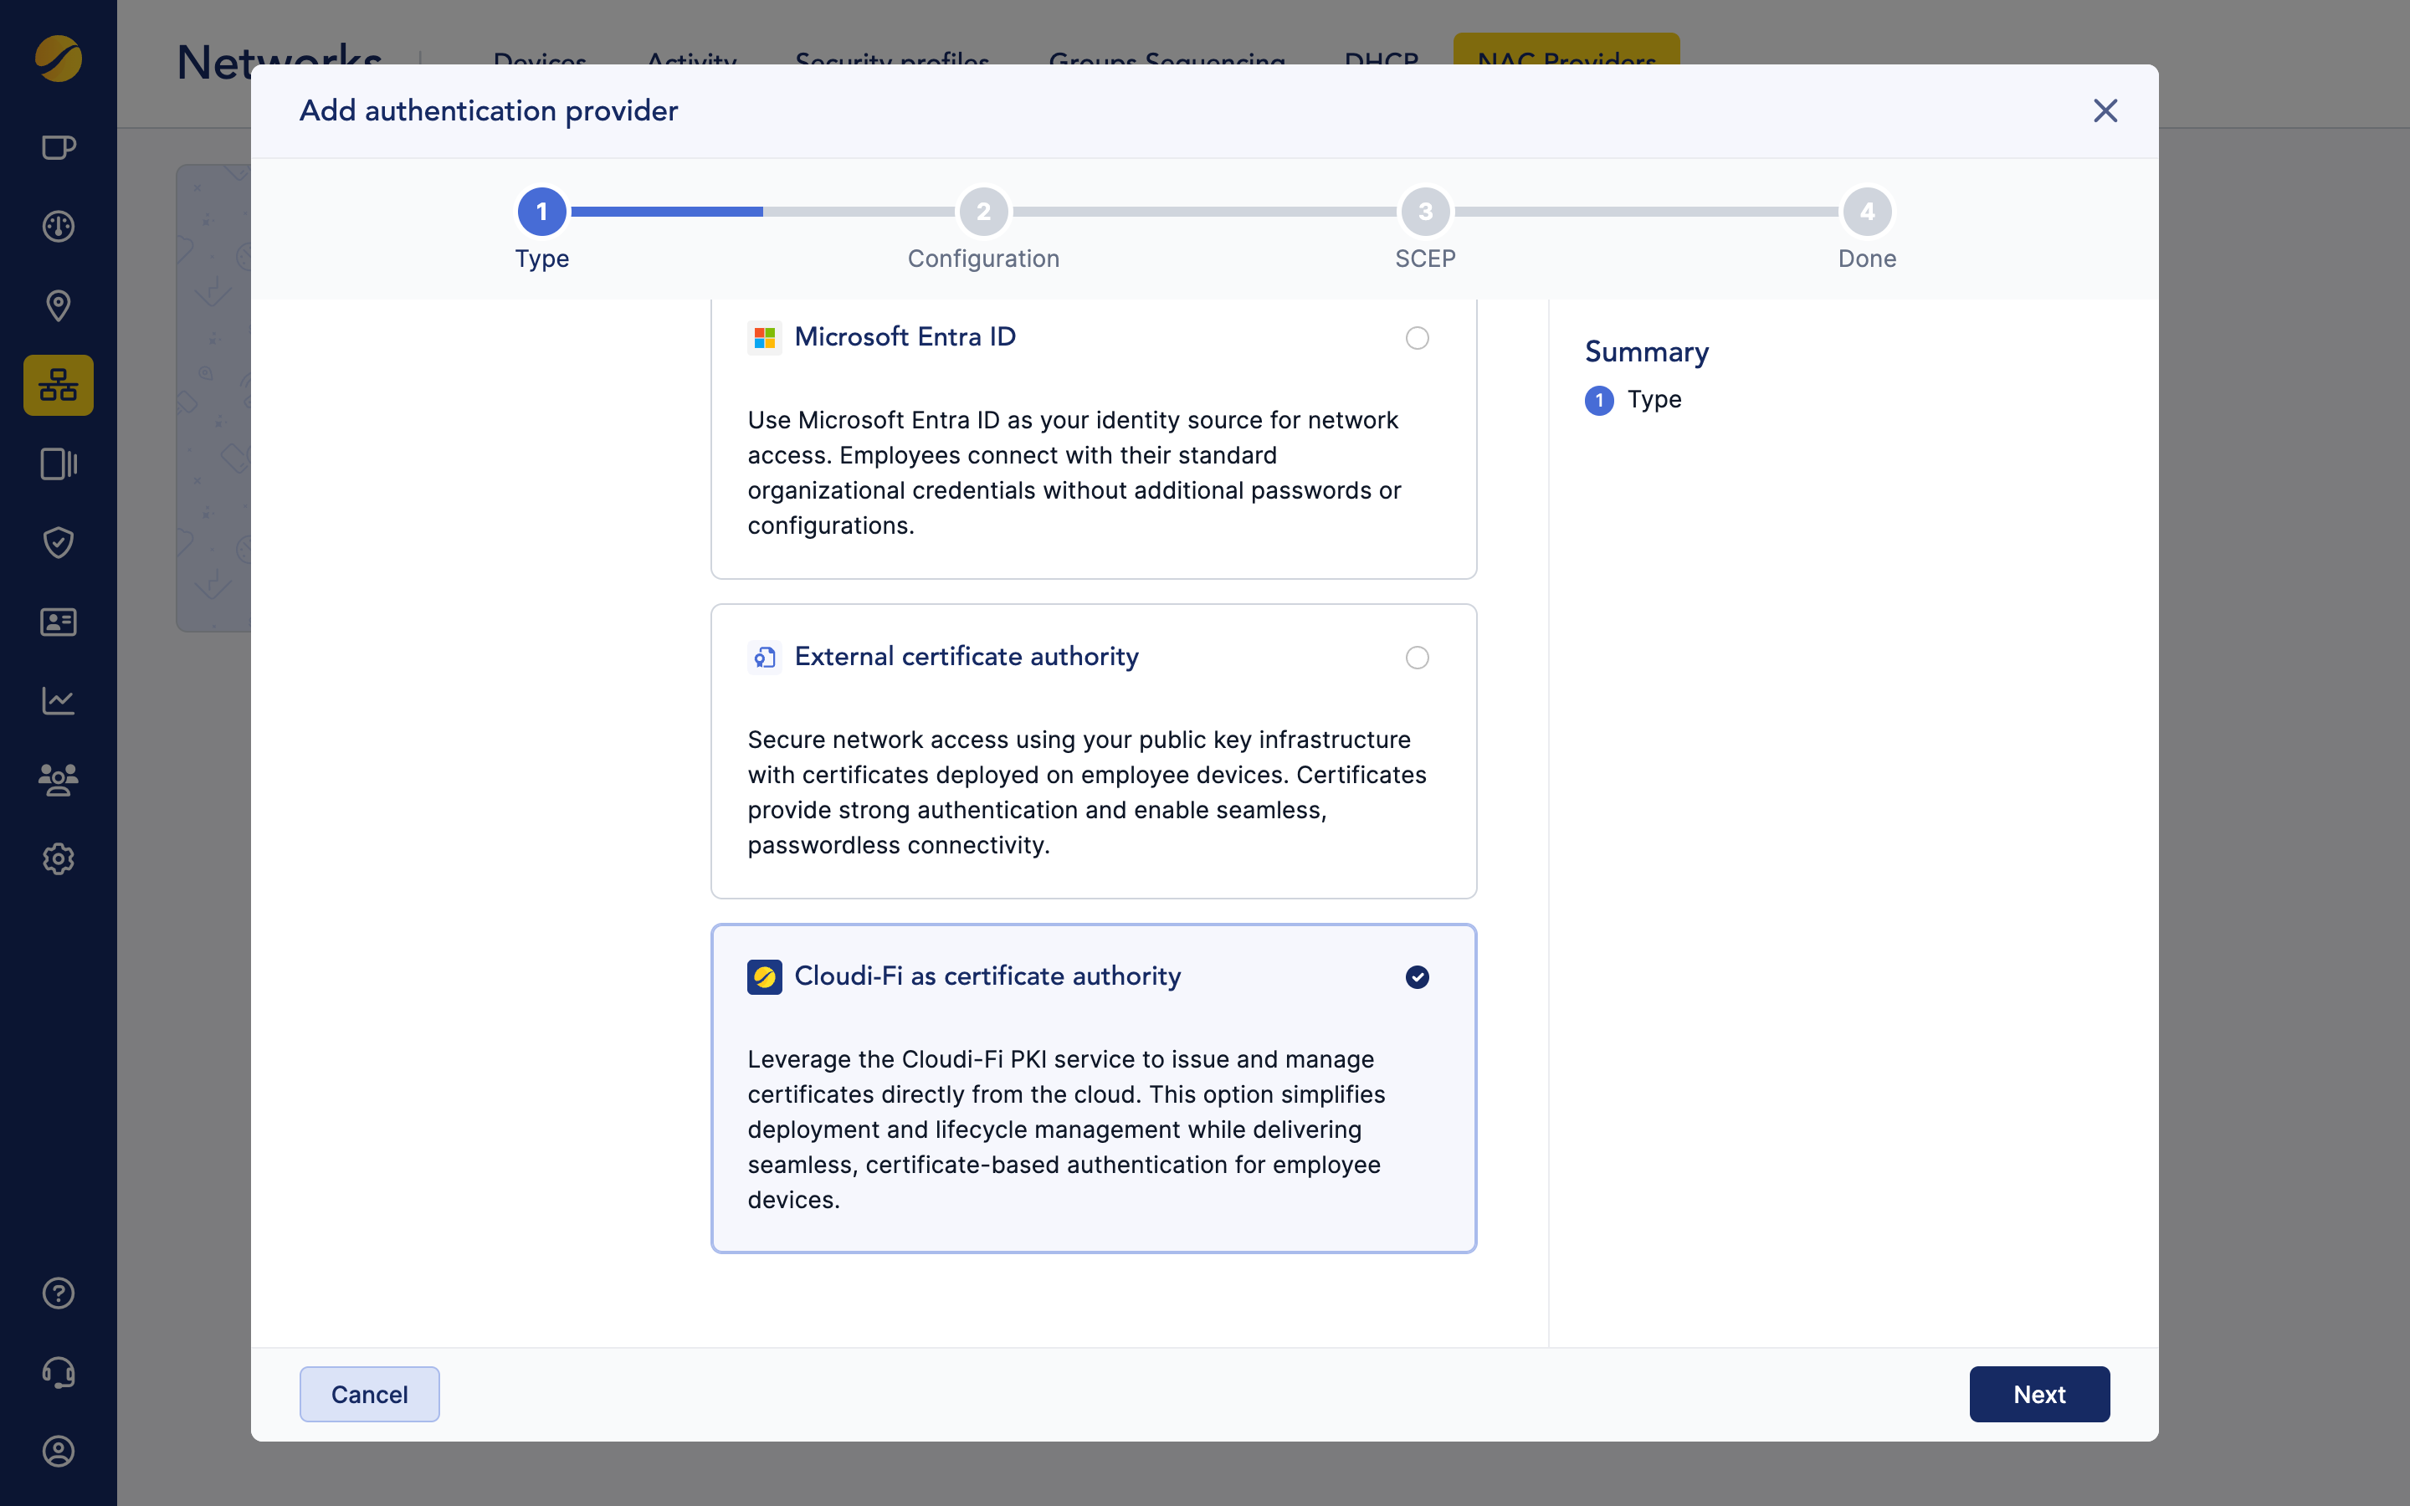Select the location pin icon in the sidebar
The image size is (2410, 1506).
pyautogui.click(x=58, y=305)
